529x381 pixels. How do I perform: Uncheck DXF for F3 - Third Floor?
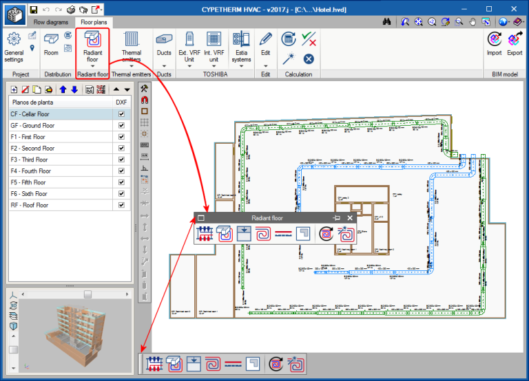click(x=121, y=160)
